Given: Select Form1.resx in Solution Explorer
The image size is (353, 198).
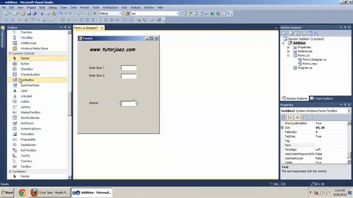Looking at the screenshot, I should pos(310,64).
